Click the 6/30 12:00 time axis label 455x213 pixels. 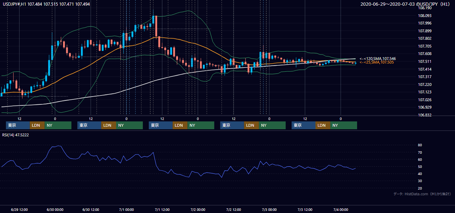pyautogui.click(x=91, y=209)
